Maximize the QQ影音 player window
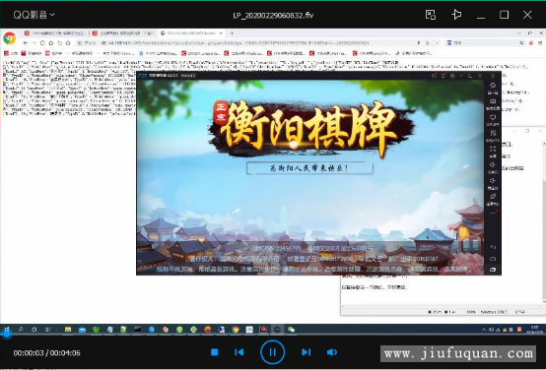This screenshot has height=370, width=546. 504,15
